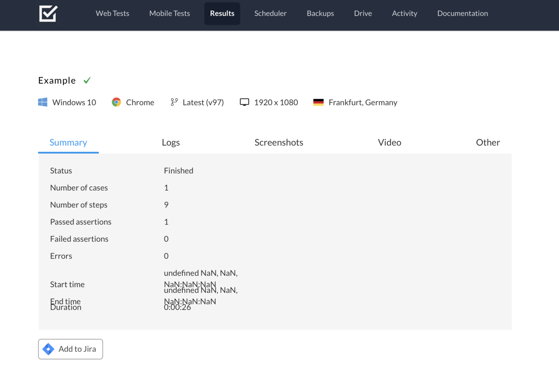Click the app logo checkbox in the top bar
This screenshot has width=559, height=381.
click(x=48, y=13)
